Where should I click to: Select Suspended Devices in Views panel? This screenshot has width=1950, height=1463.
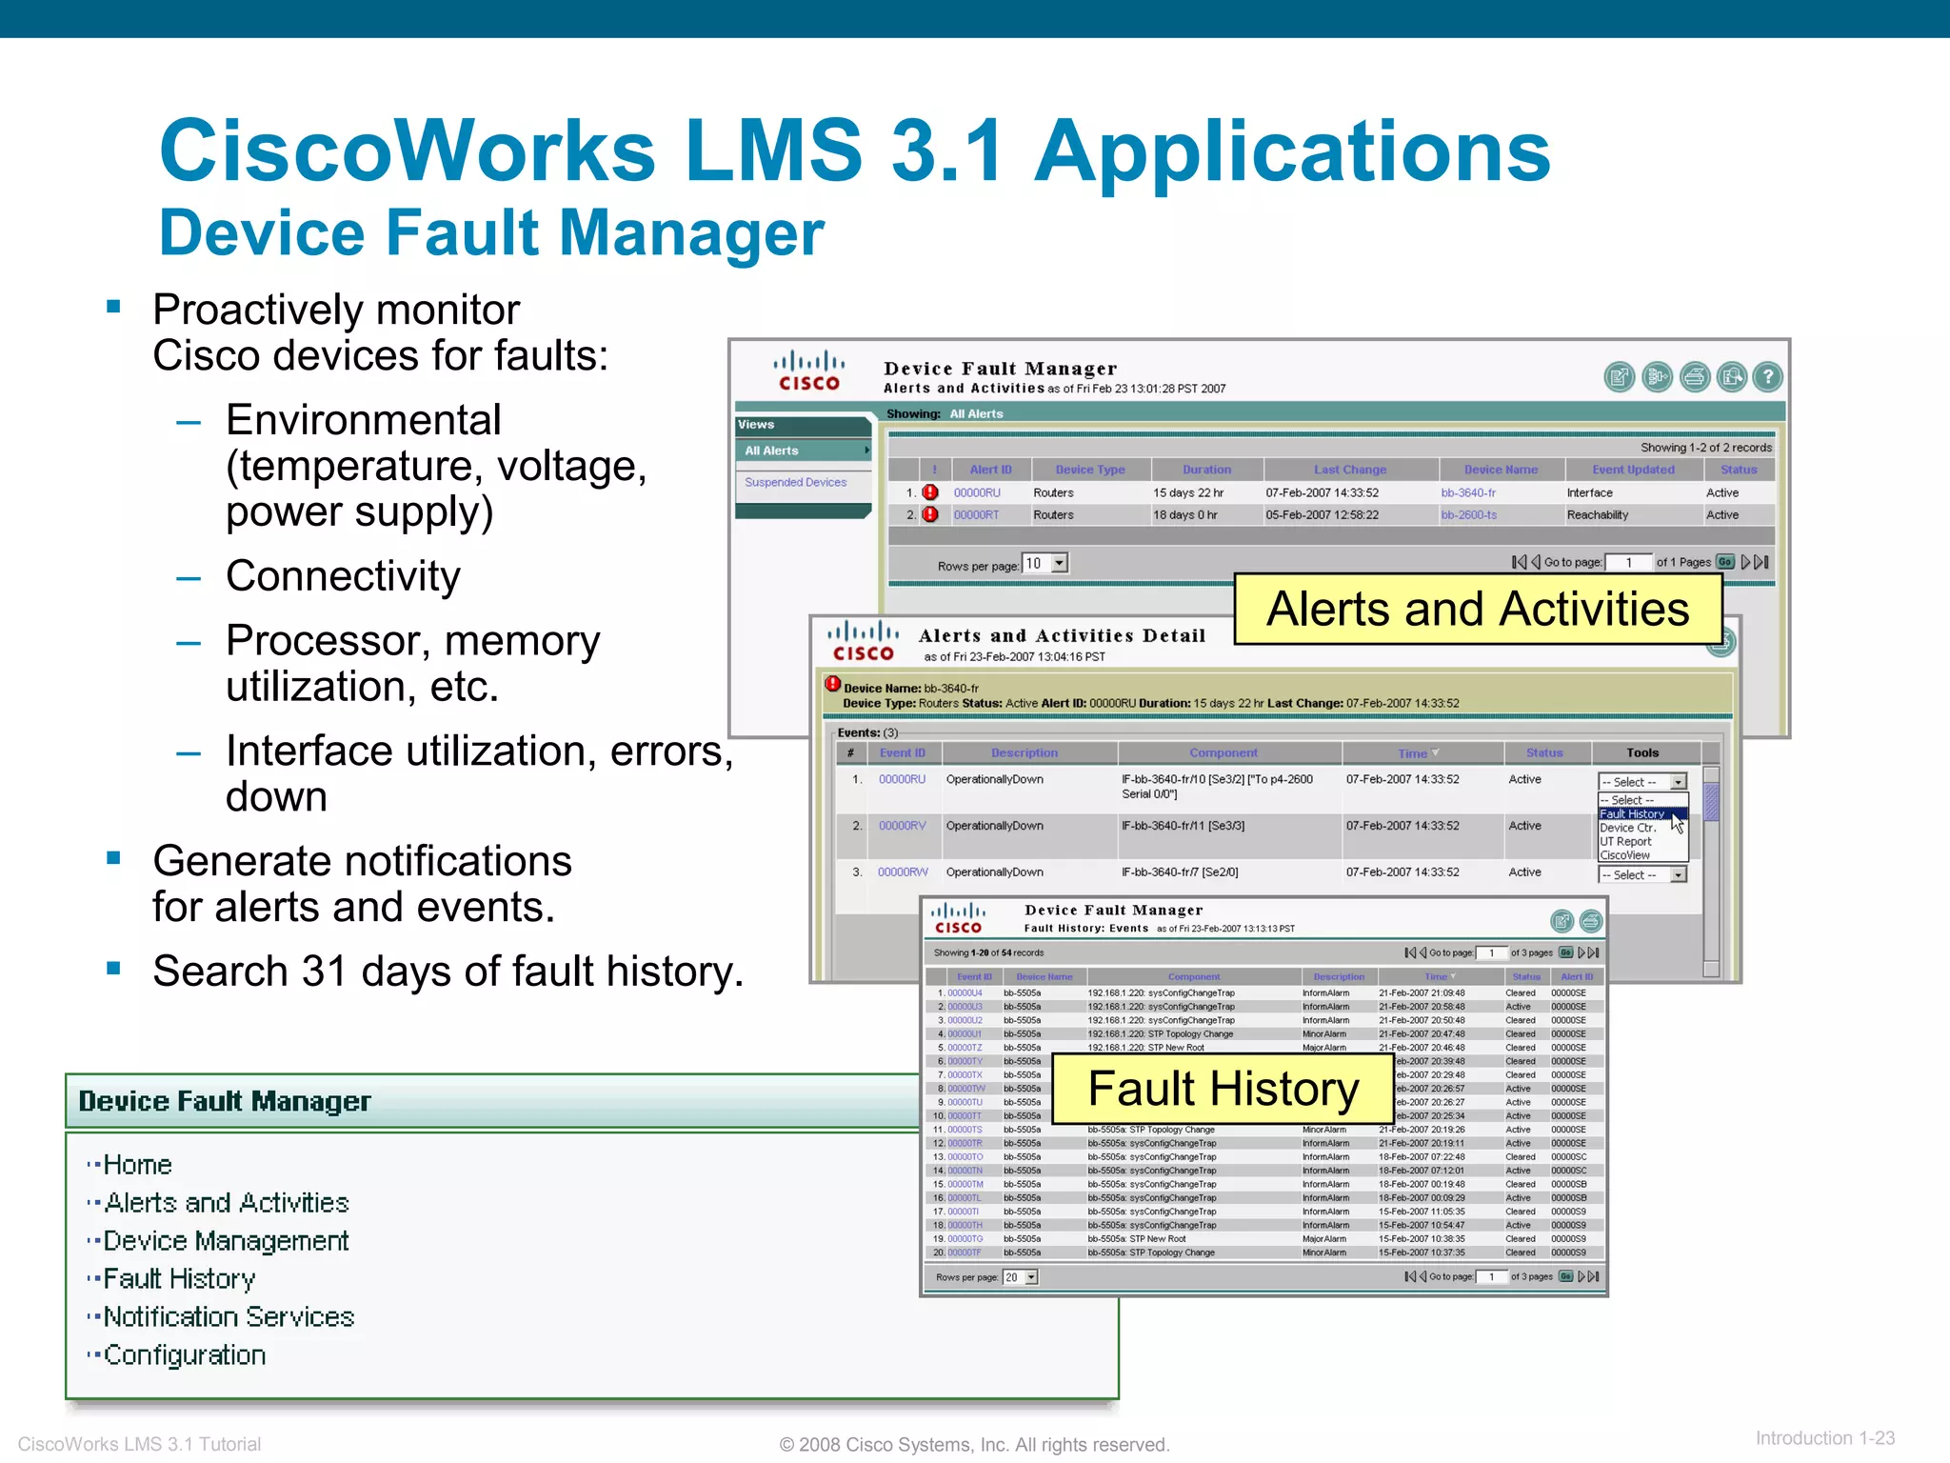click(x=796, y=482)
